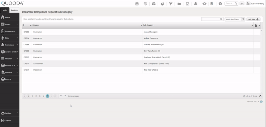Expand the Compliance sidebar menu

(10, 45)
